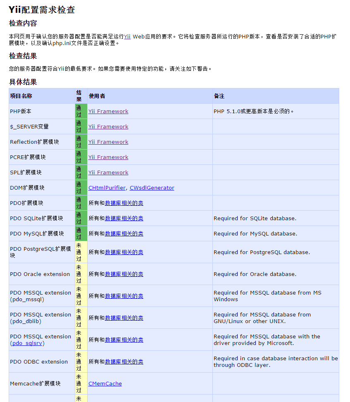Screen dimensions: 350x402
Task: Open the CWsdlGenerator link
Action: point(152,188)
